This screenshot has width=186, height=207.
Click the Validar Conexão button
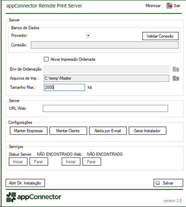point(160,36)
